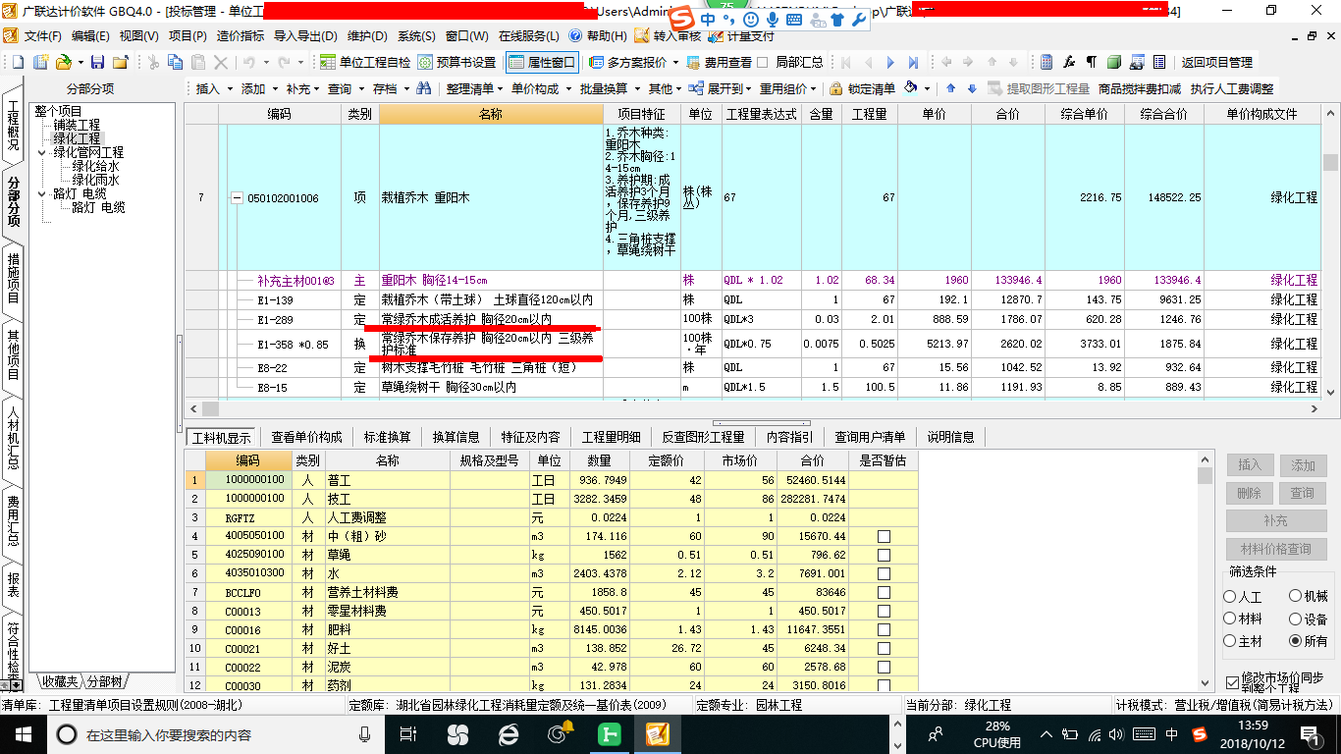Click the calculator icon in toolbar

pos(1046,62)
